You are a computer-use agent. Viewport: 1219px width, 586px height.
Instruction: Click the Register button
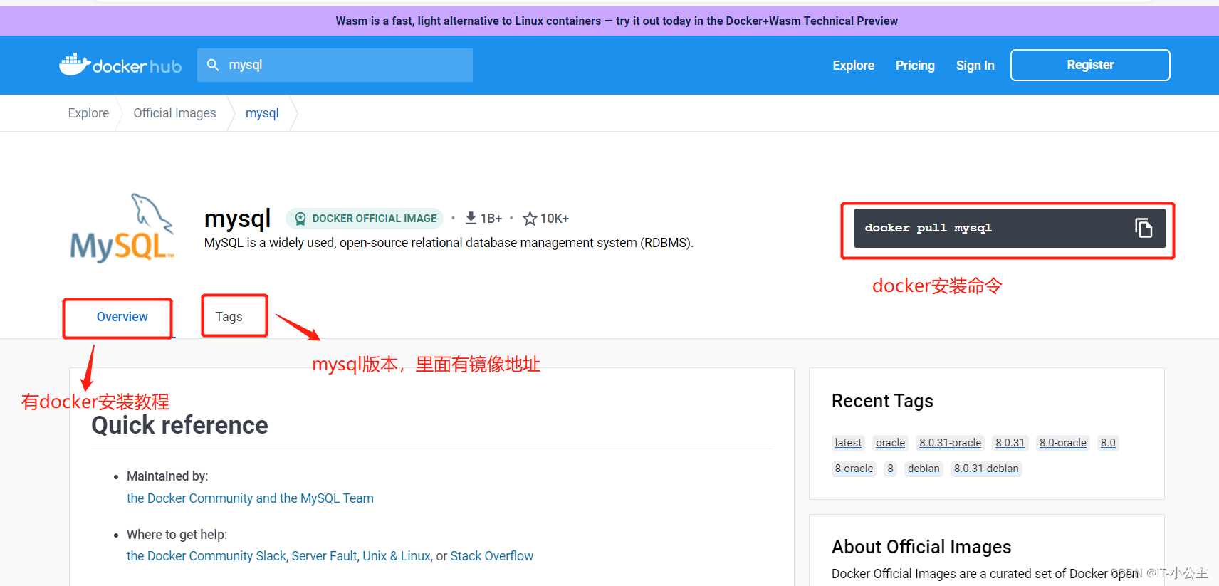1090,65
